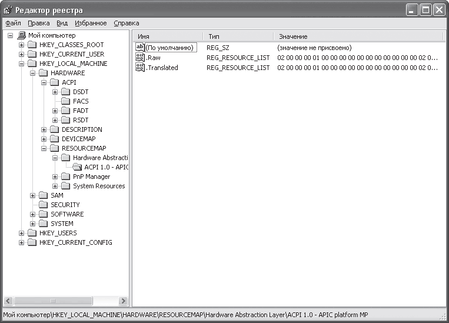449x323 pixels.
Task: Expand the System Resources key
Action: click(55, 186)
